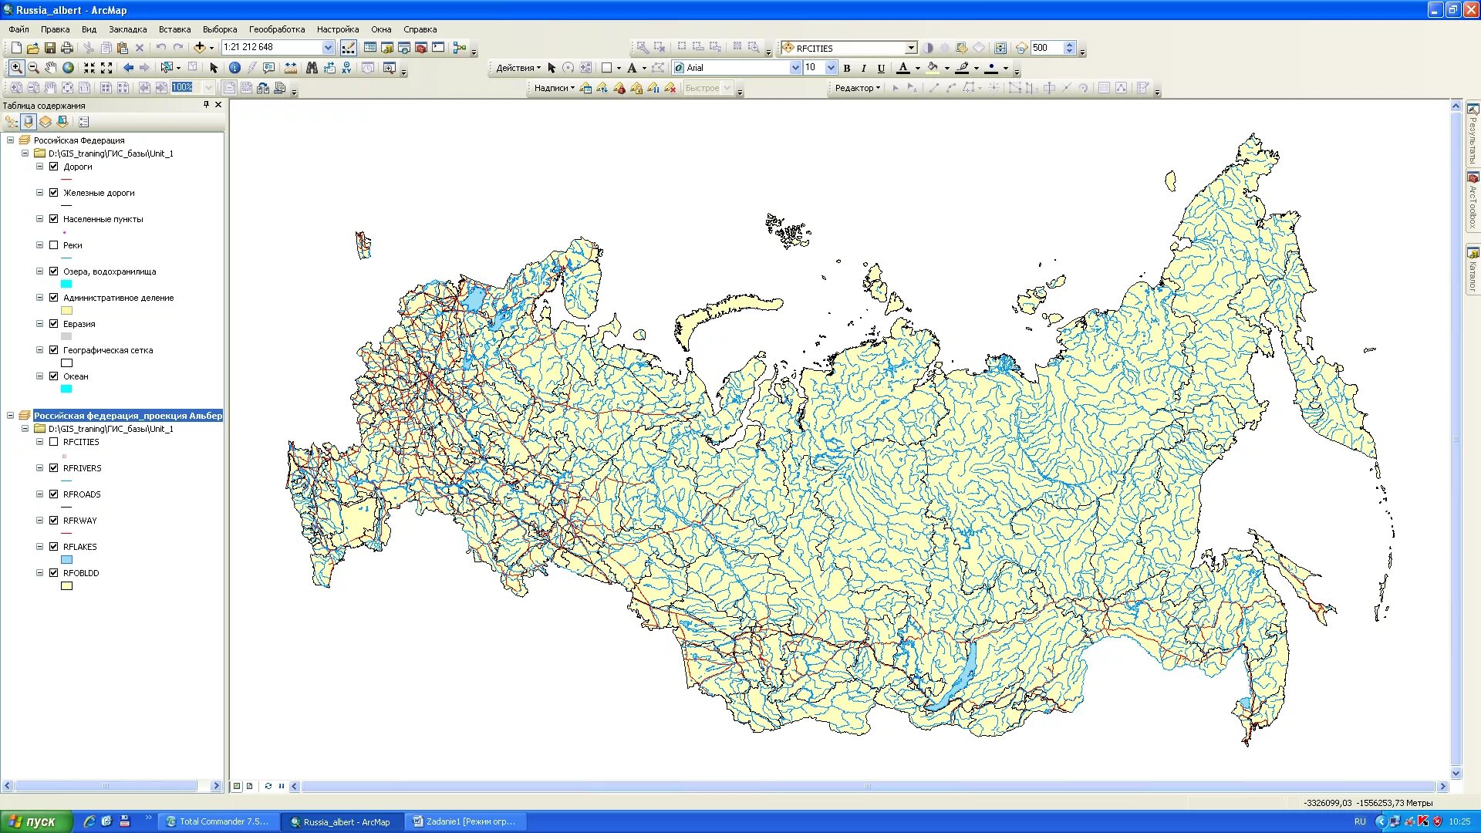Select the Zoom In tool
The height and width of the screenshot is (833, 1481).
coord(16,68)
